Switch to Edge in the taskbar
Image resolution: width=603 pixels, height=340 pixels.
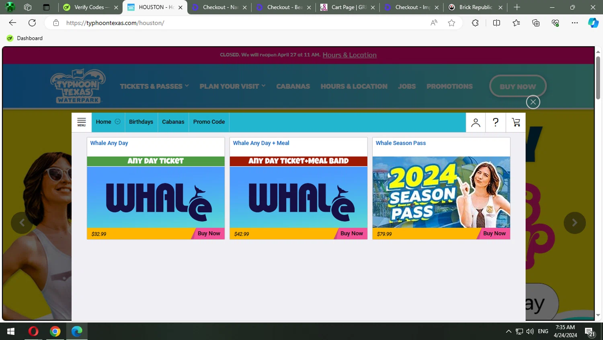(77, 331)
